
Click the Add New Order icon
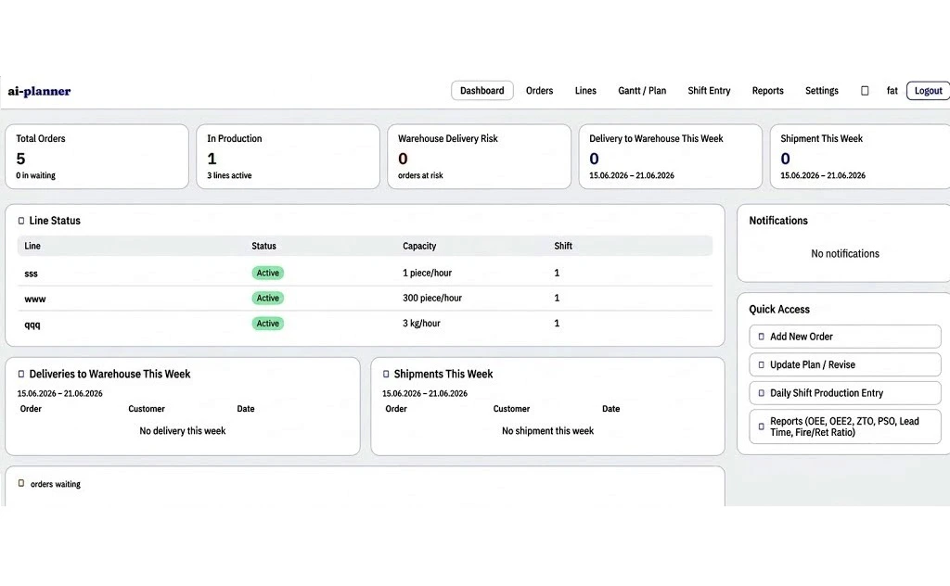pos(761,337)
